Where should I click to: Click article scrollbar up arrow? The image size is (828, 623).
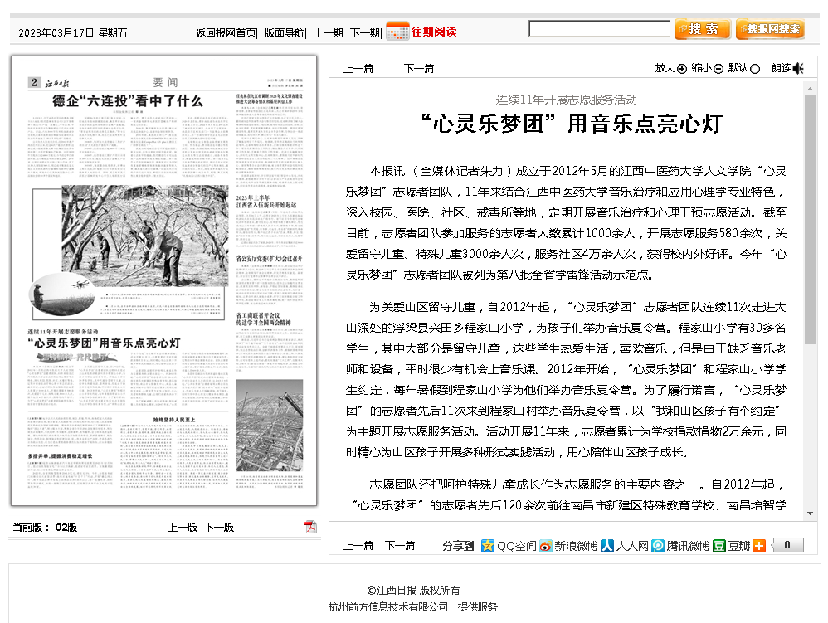click(x=810, y=90)
